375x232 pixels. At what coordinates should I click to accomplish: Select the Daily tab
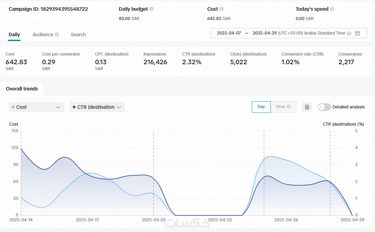14,35
